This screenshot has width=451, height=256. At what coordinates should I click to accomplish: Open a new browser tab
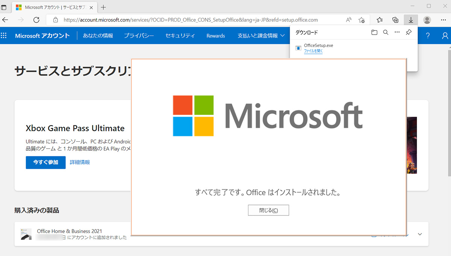point(104,8)
